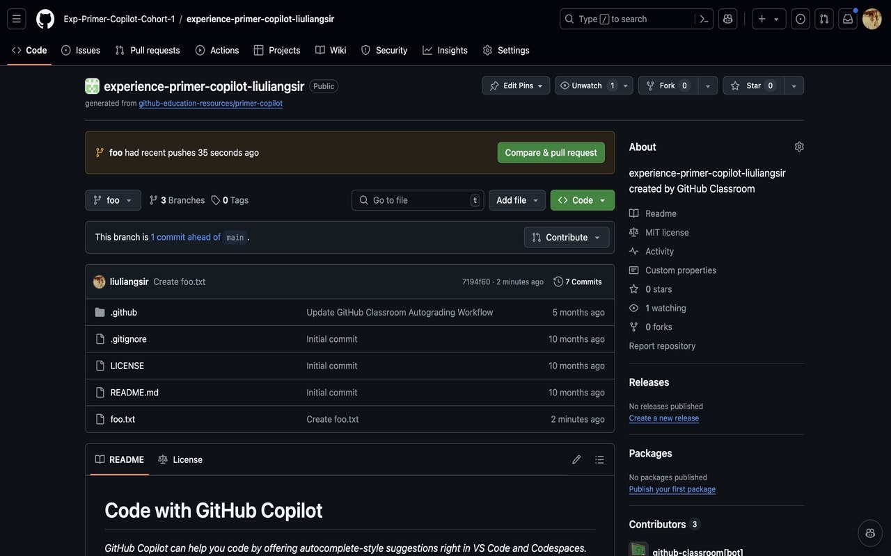Open the README outline list icon
The width and height of the screenshot is (891, 556).
pos(599,459)
